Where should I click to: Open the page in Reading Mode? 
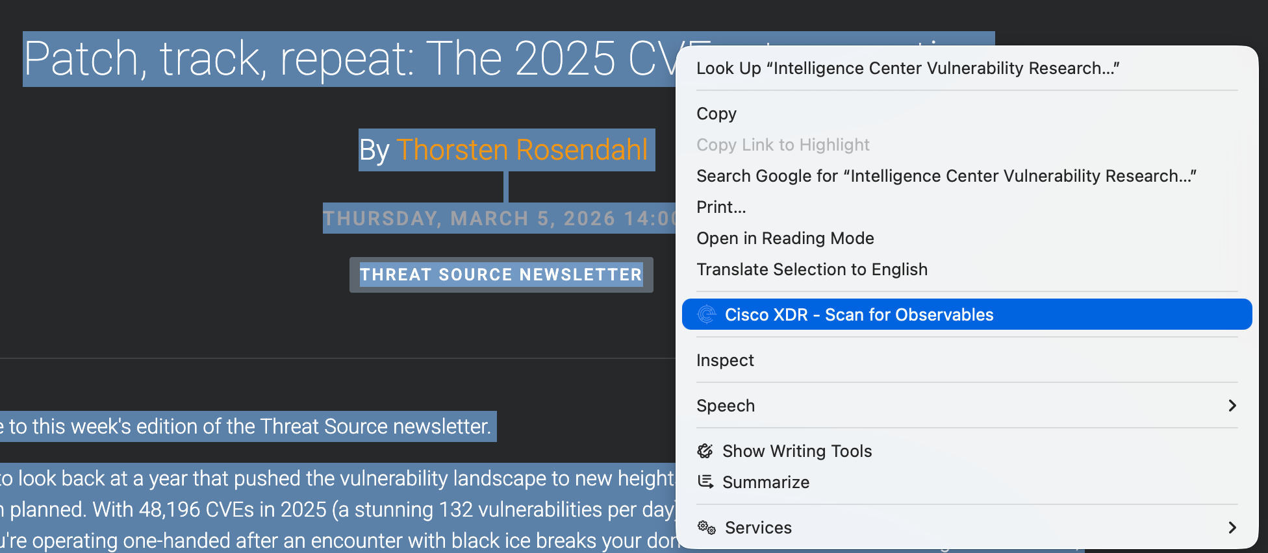pyautogui.click(x=785, y=238)
